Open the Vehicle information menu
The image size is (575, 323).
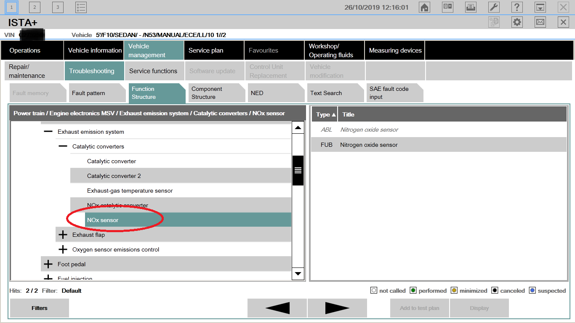95,50
